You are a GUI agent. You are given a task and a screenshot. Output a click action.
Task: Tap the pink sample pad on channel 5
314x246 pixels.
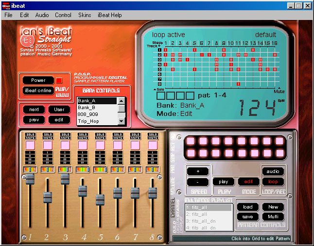click(100, 145)
